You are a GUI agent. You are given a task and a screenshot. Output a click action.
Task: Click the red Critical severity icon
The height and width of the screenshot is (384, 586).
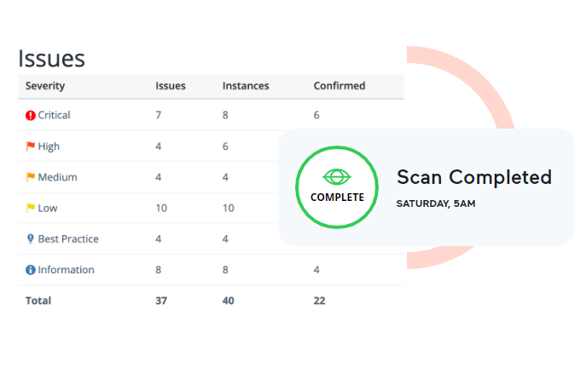click(x=30, y=115)
